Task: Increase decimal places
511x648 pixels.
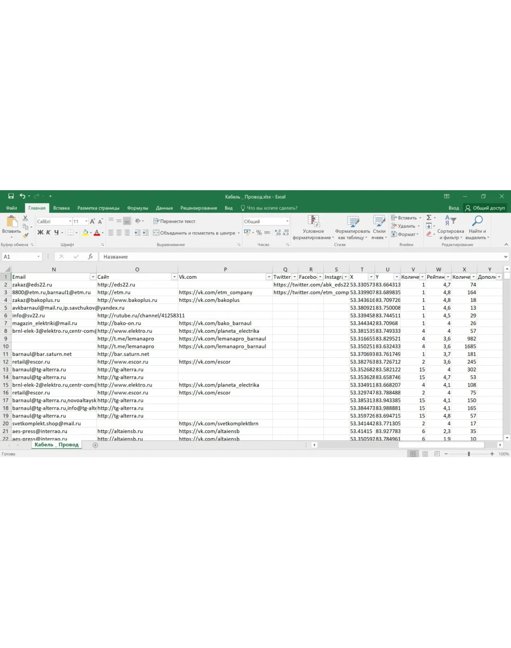Action: pyautogui.click(x=277, y=233)
